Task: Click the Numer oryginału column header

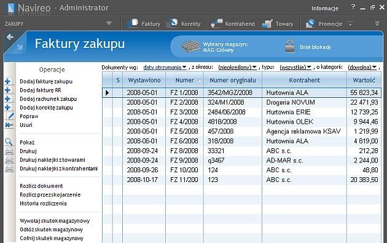Action: coord(233,80)
